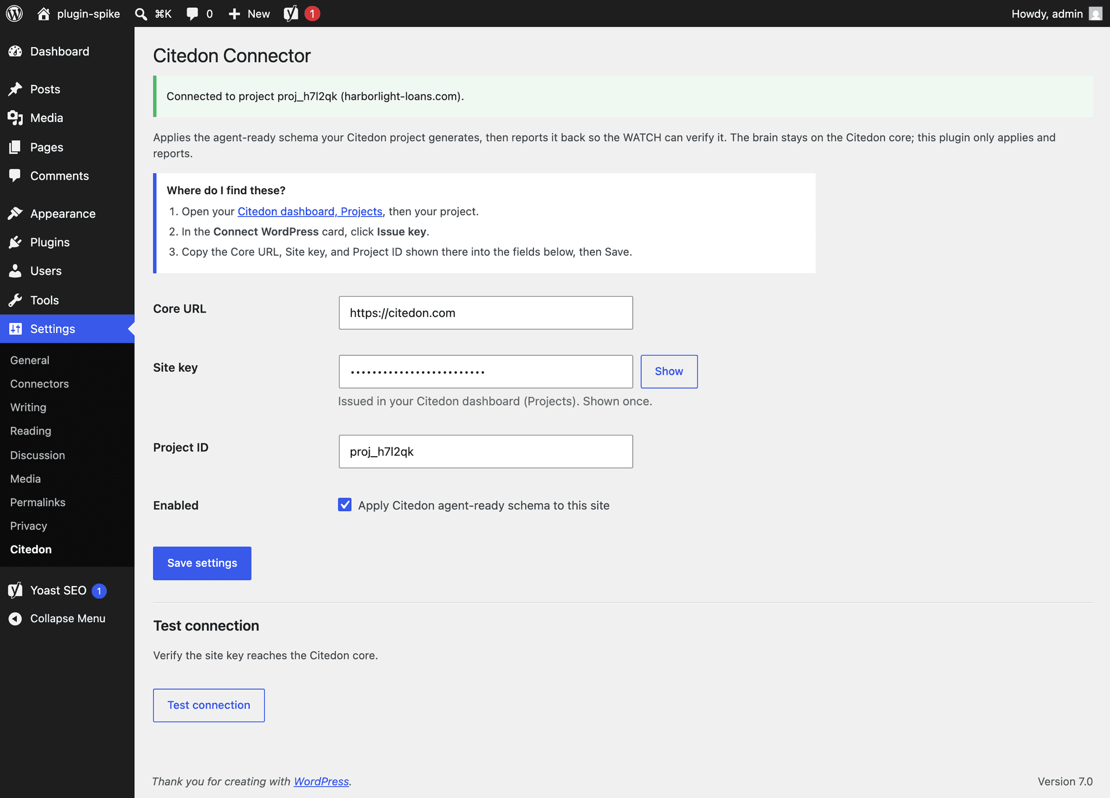Click the Connected to project notice text
The width and height of the screenshot is (1110, 798).
(x=315, y=97)
